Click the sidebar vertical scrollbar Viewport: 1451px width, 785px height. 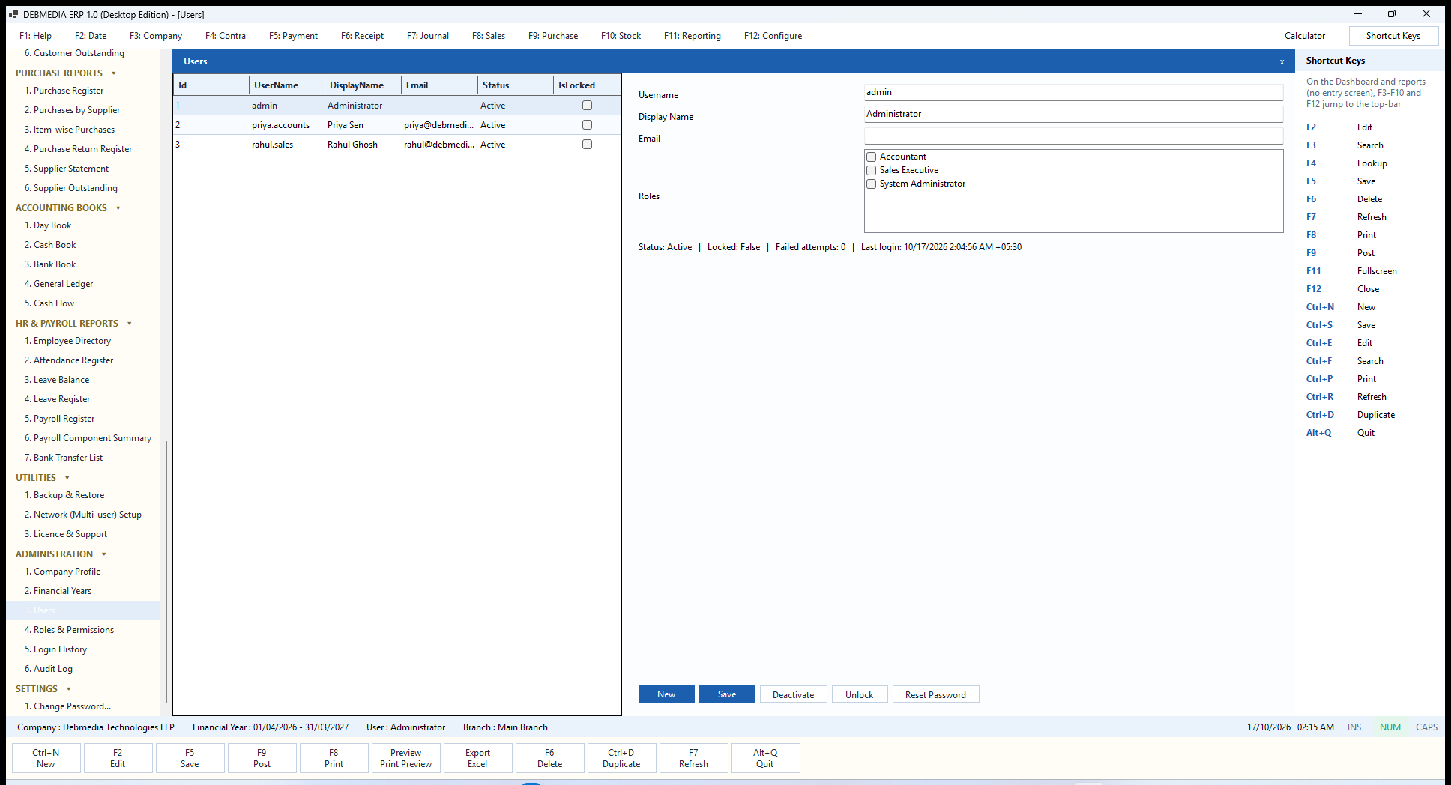166,572
